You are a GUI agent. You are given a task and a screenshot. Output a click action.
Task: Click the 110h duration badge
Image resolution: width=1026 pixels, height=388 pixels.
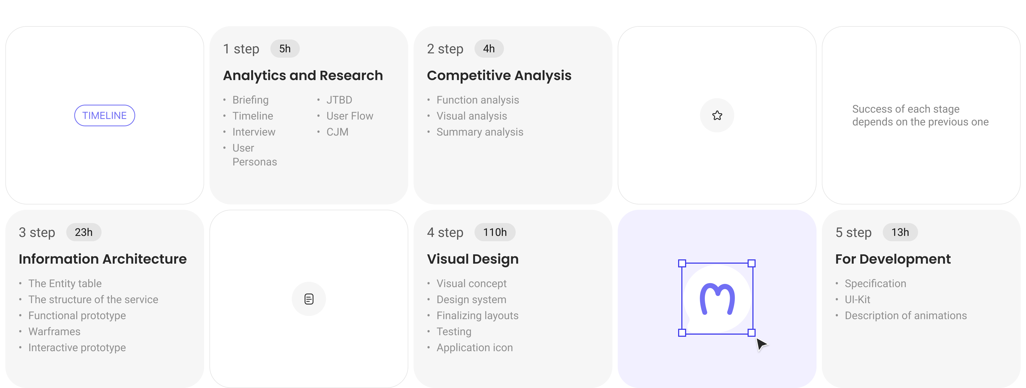pos(495,232)
